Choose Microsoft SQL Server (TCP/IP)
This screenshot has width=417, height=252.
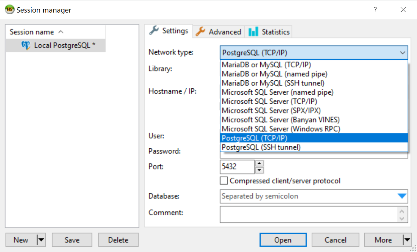314,101
